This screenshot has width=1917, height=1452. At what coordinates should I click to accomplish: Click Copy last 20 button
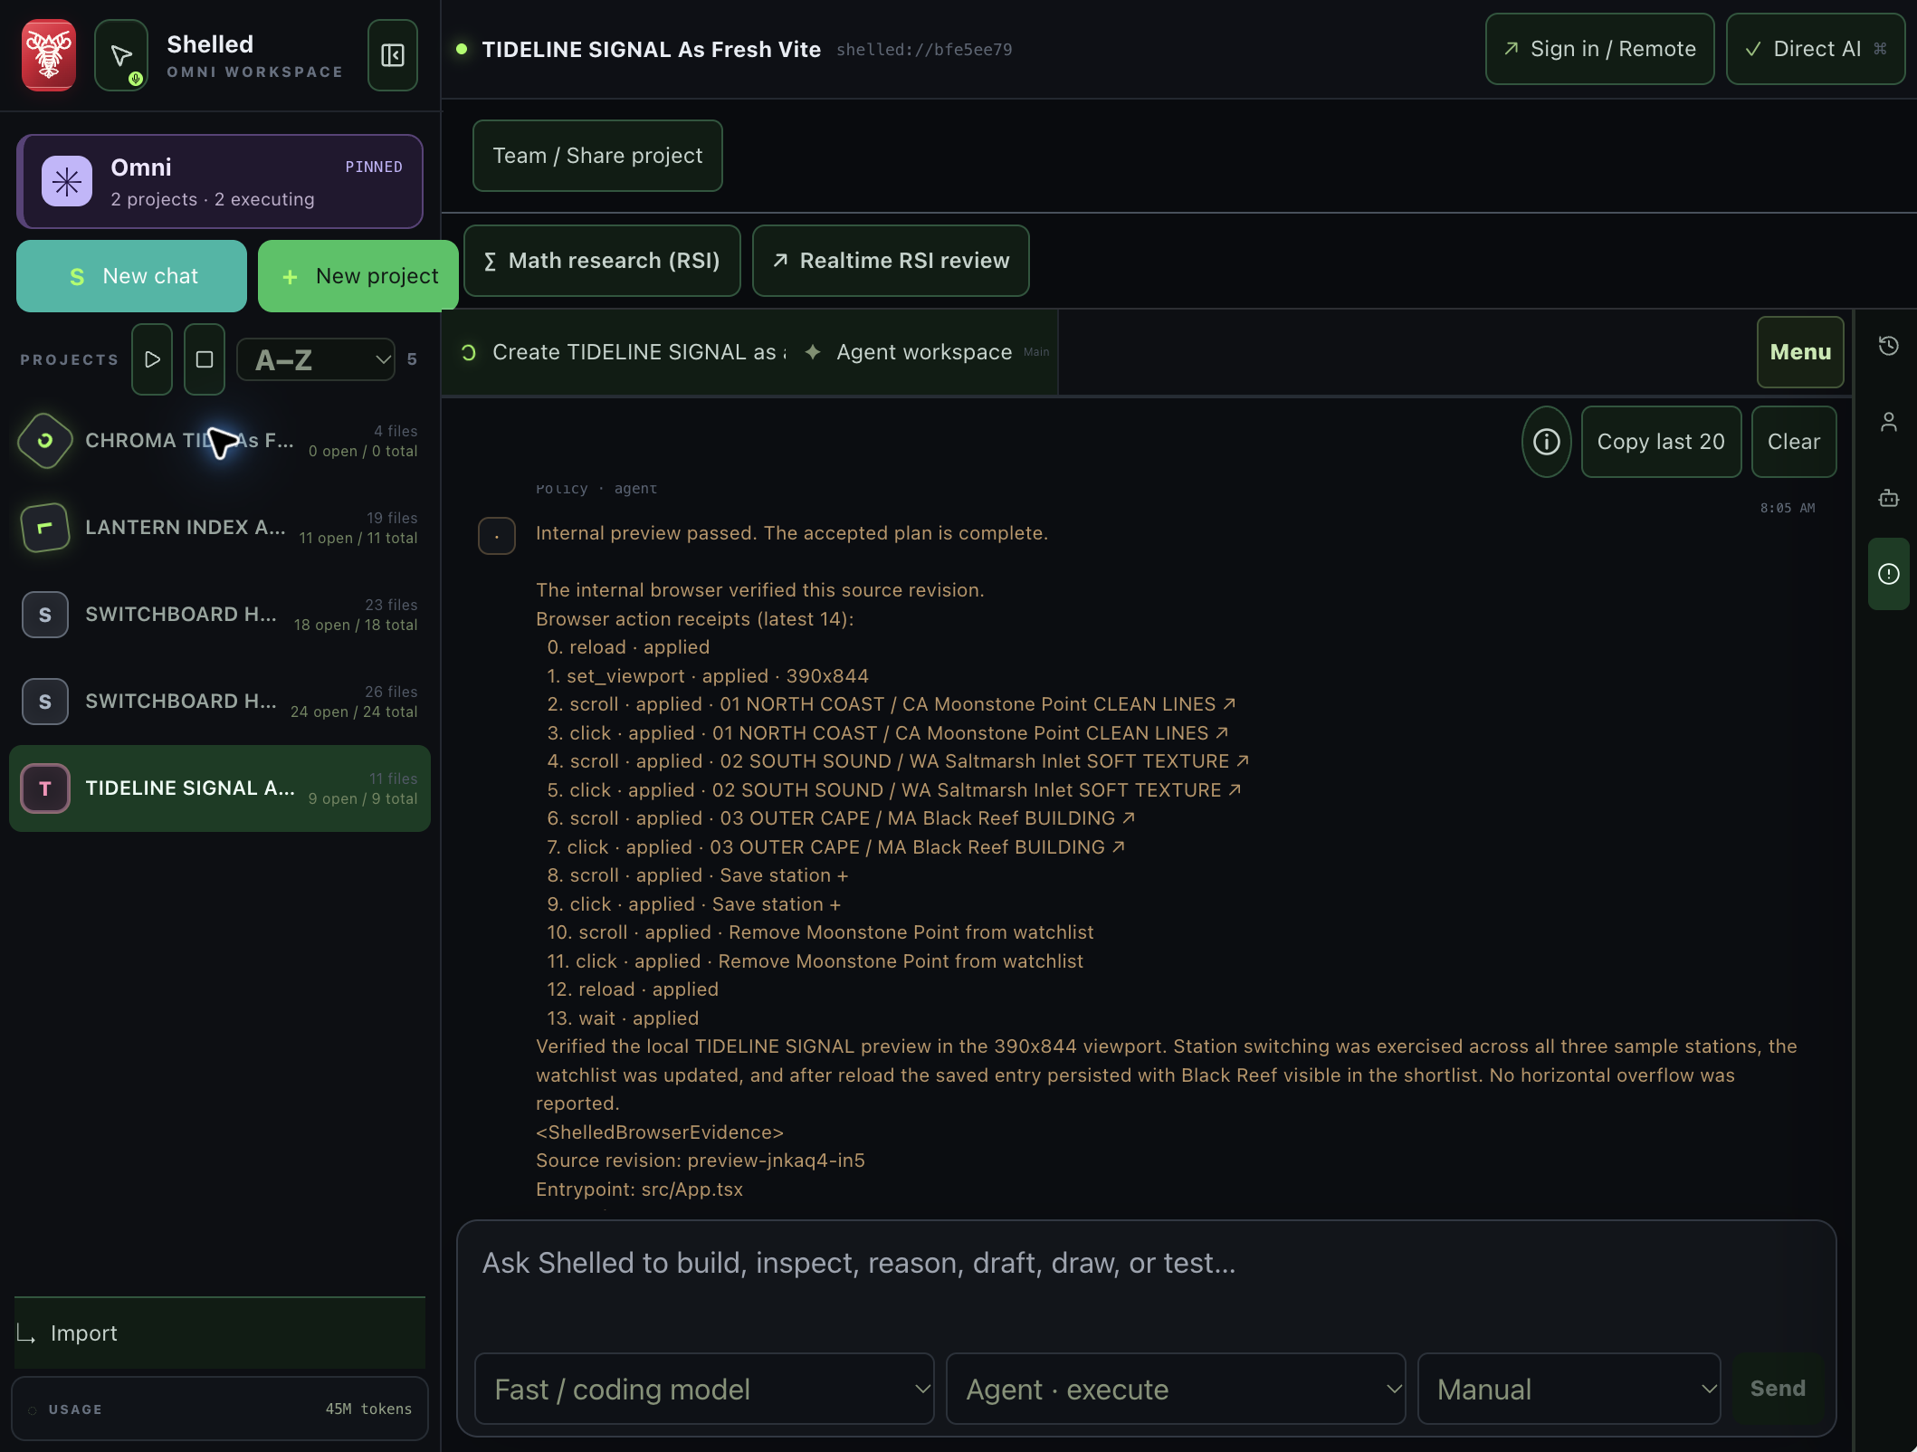[1661, 442]
